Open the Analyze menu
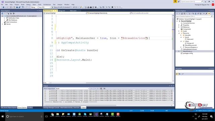The height and width of the screenshot is (121, 215). point(60,4)
